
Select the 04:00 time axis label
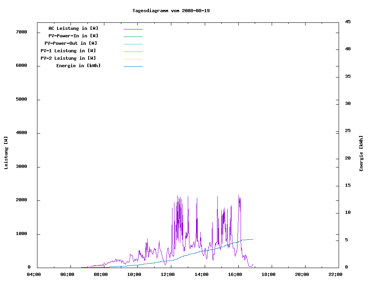click(x=34, y=274)
